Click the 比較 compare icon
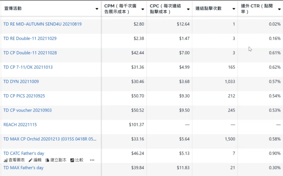The width and height of the screenshot is (283, 176). click(x=72, y=160)
